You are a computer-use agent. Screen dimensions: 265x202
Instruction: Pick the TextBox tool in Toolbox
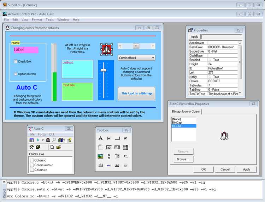point(109,147)
